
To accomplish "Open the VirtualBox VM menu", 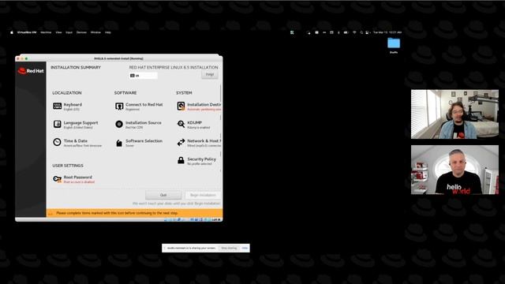I will click(x=27, y=32).
